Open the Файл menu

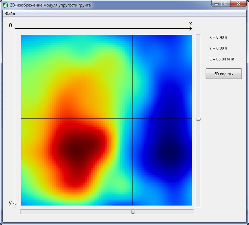(10, 14)
